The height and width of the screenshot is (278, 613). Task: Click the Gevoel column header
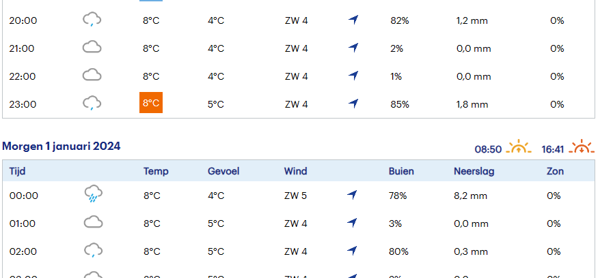223,171
